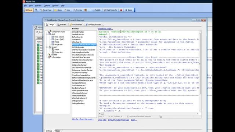This screenshot has width=235, height=132.
Task: Open the dropdown arrow beside browser icon
Action: tap(89, 10)
